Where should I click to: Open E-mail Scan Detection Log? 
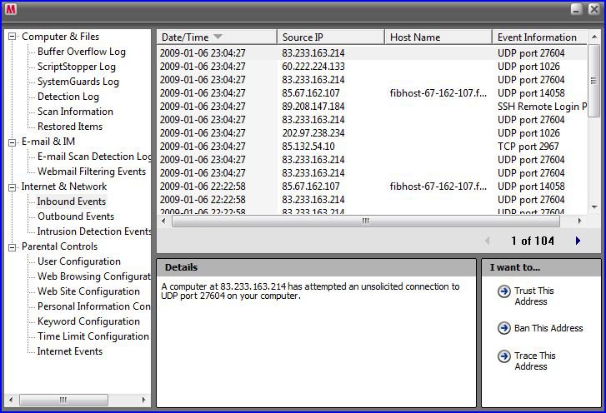click(x=94, y=157)
